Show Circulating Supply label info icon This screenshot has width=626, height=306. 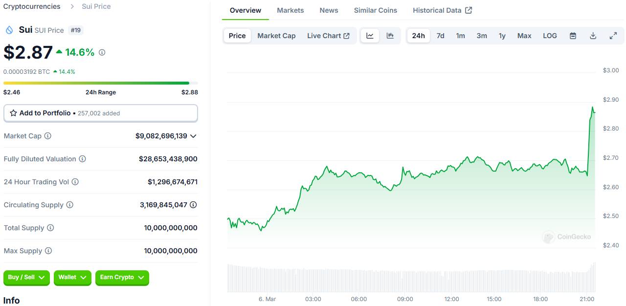(x=69, y=205)
